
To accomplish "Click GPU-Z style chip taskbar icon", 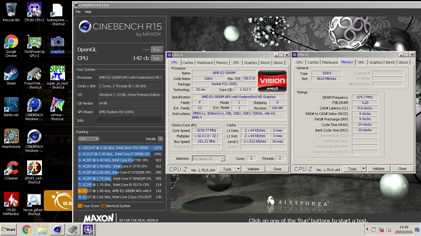I will pyautogui.click(x=73, y=230).
